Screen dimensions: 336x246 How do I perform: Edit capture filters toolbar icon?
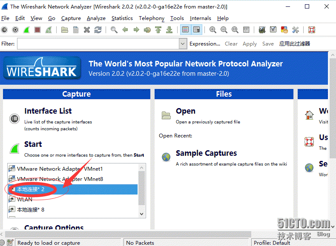262,30
